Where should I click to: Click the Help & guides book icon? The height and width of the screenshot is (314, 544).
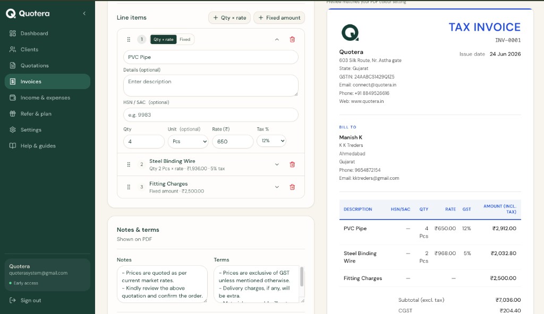13,145
